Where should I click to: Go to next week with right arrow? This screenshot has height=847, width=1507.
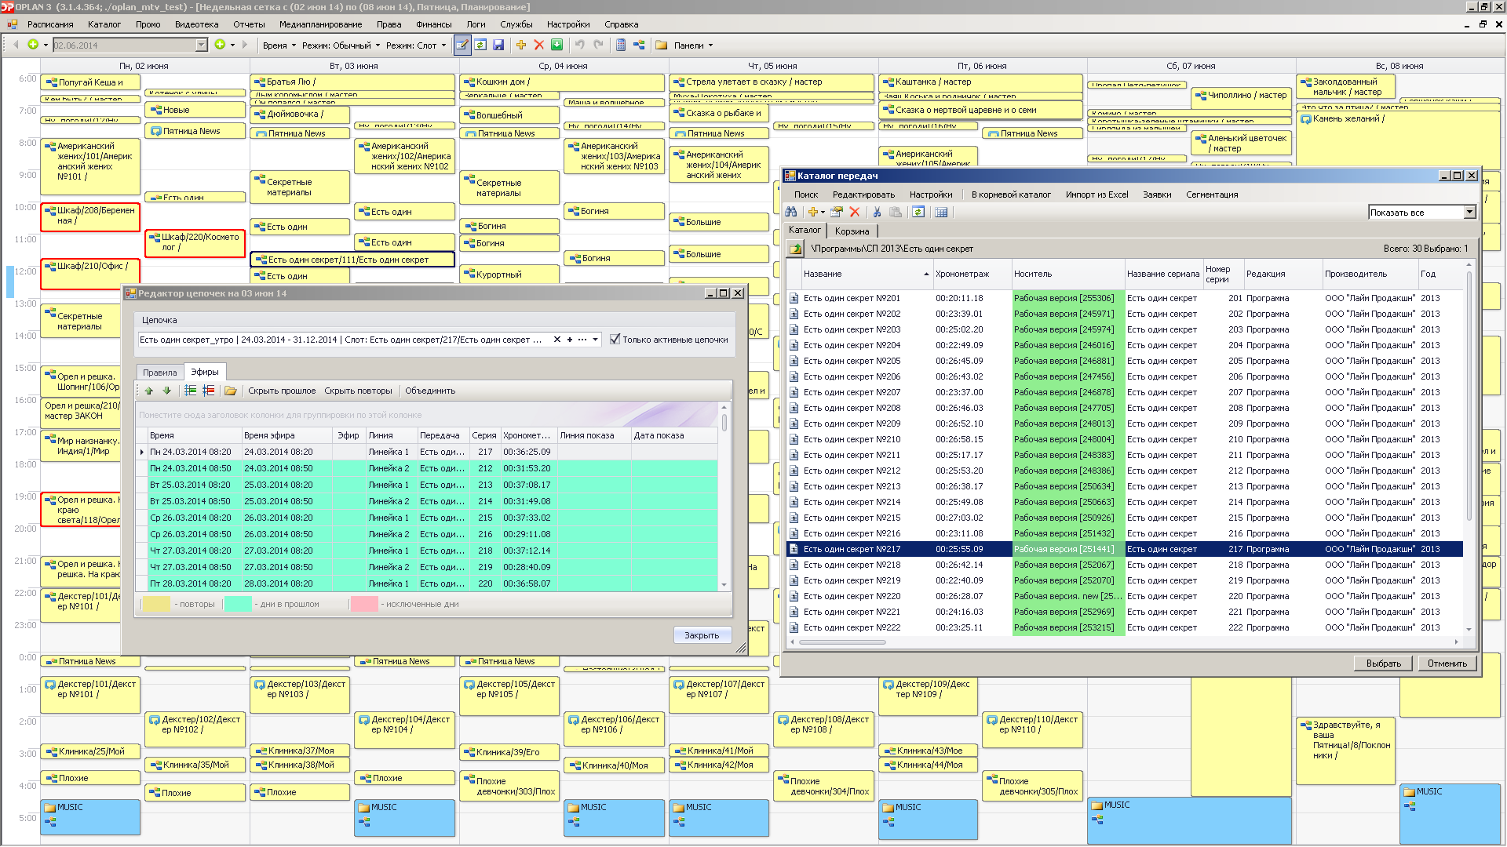[245, 45]
